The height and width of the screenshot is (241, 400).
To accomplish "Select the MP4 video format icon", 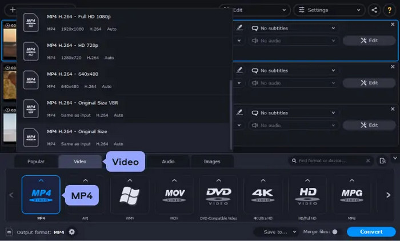I will 41,195.
